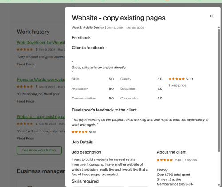
Task: Click the Job description heading
Action: pos(87,152)
